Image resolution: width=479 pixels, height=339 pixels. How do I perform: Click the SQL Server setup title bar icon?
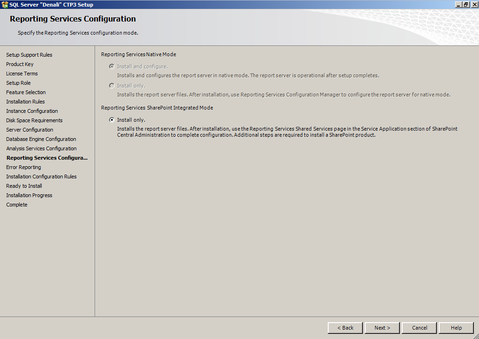tap(5, 5)
